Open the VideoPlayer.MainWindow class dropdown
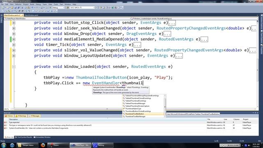 click(x=67, y=18)
